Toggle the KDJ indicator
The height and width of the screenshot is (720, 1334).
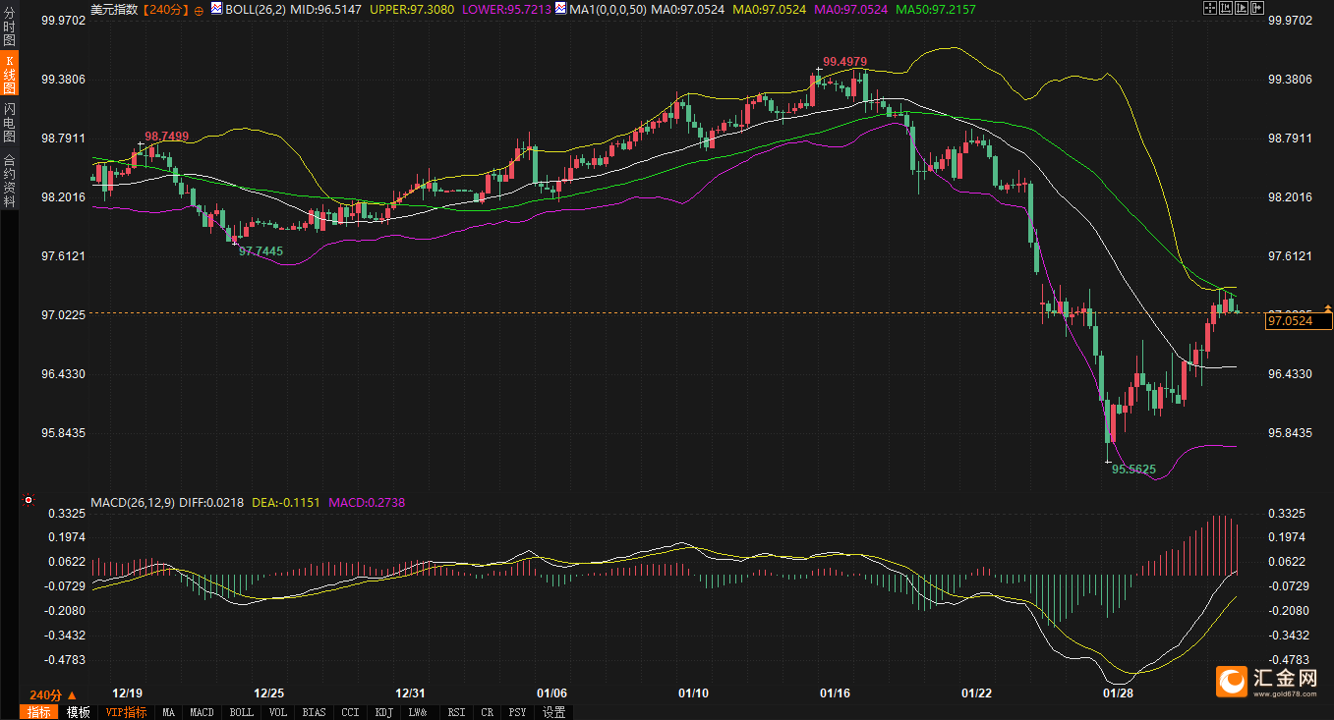click(384, 712)
